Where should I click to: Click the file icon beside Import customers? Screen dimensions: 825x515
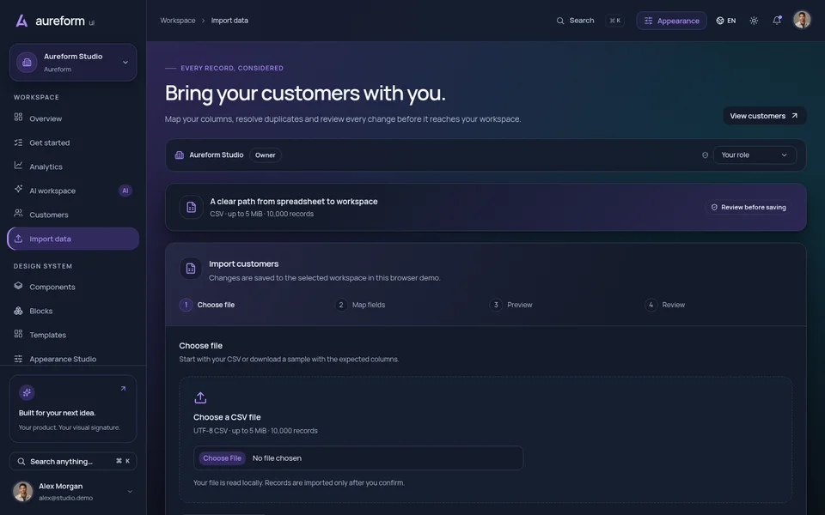[x=191, y=269]
